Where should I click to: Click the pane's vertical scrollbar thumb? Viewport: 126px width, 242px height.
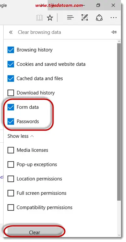[119, 122]
